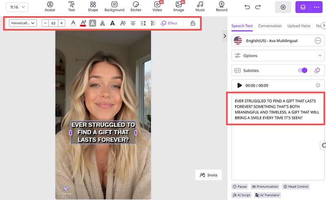Switch to the Upload Voice tab
The image size is (326, 200).
(x=299, y=26)
